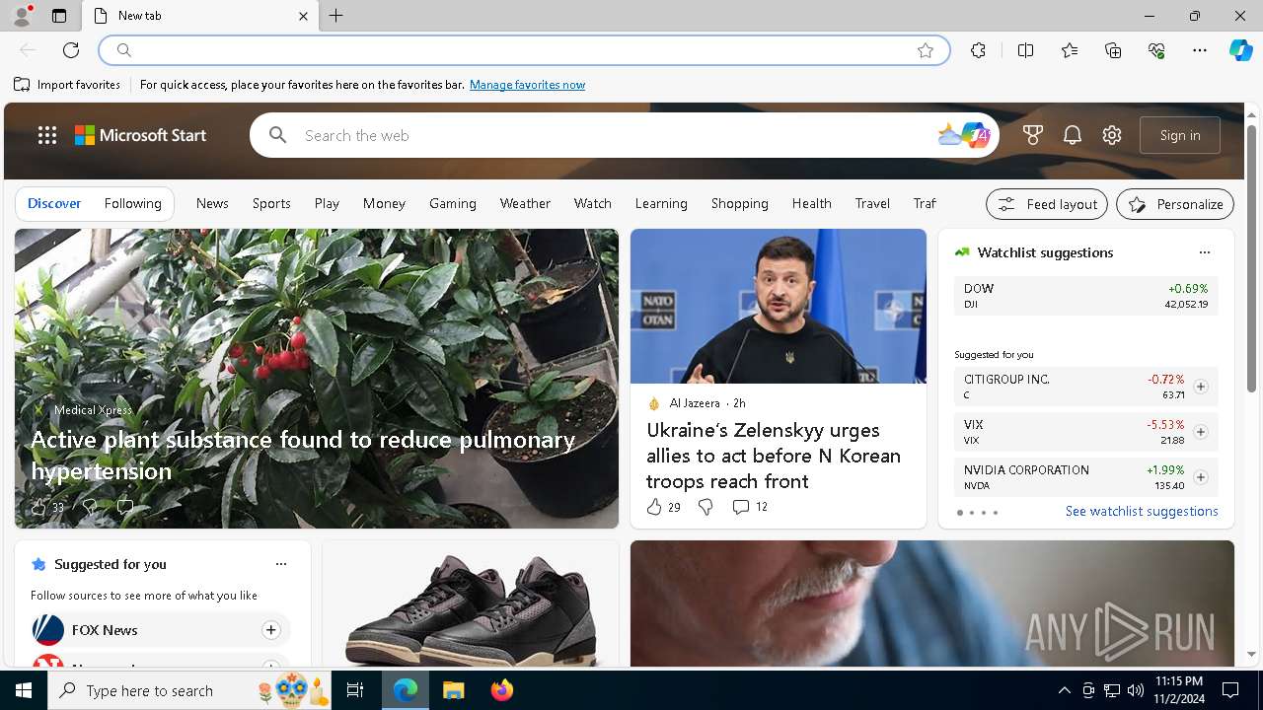Image resolution: width=1263 pixels, height=710 pixels.
Task: Open the Collections icon
Action: click(x=1113, y=50)
